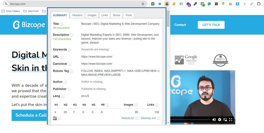Click the '133 characters' description length text
The height and width of the screenshot is (133, 264).
point(62,39)
